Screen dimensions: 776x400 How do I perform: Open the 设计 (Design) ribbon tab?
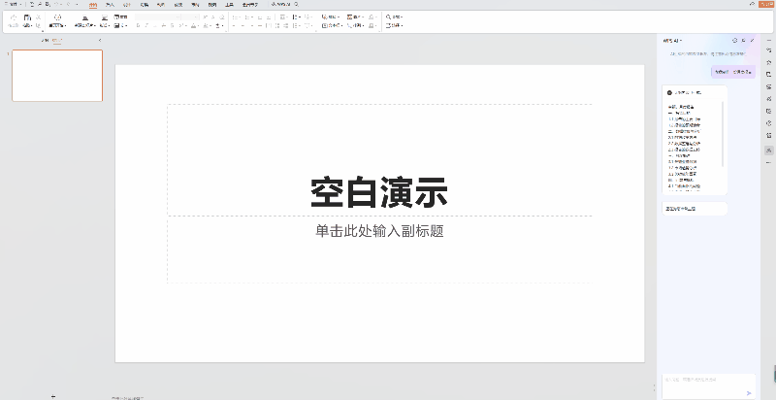[126, 5]
